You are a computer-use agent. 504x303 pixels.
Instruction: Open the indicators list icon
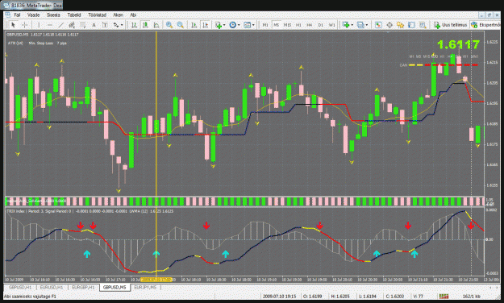pyautogui.click(x=219, y=25)
